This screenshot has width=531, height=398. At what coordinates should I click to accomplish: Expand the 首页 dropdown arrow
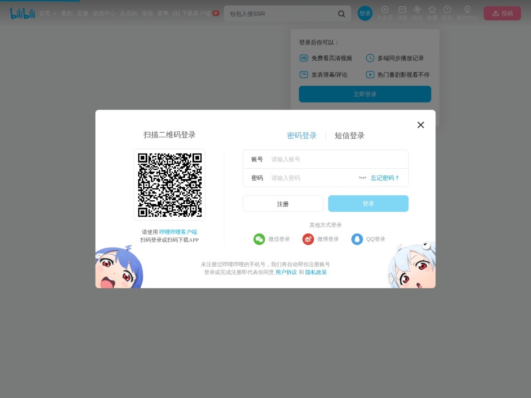point(55,14)
